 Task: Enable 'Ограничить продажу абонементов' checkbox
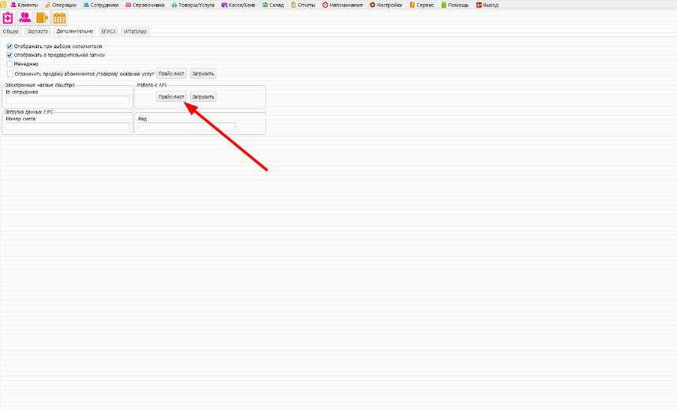[9, 73]
